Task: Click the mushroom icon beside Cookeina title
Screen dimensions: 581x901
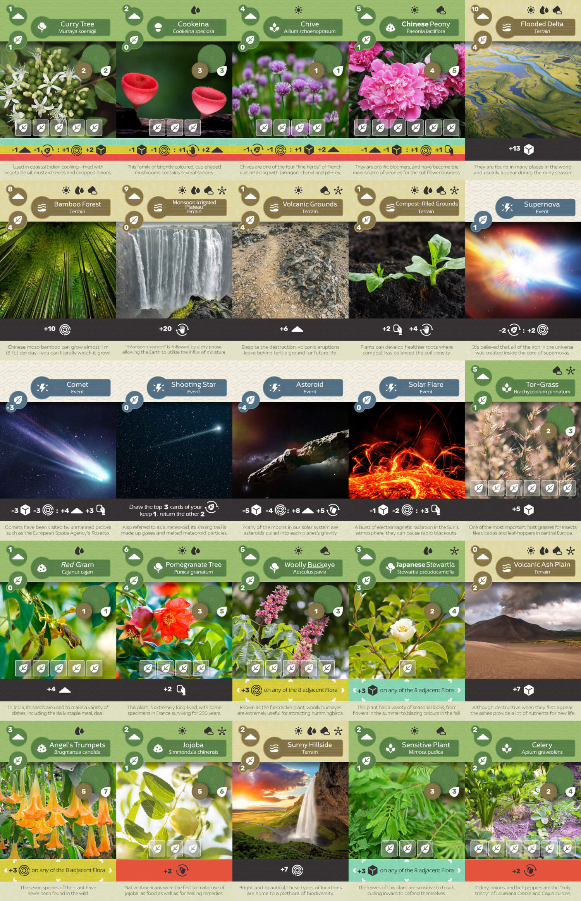Action: point(158,27)
